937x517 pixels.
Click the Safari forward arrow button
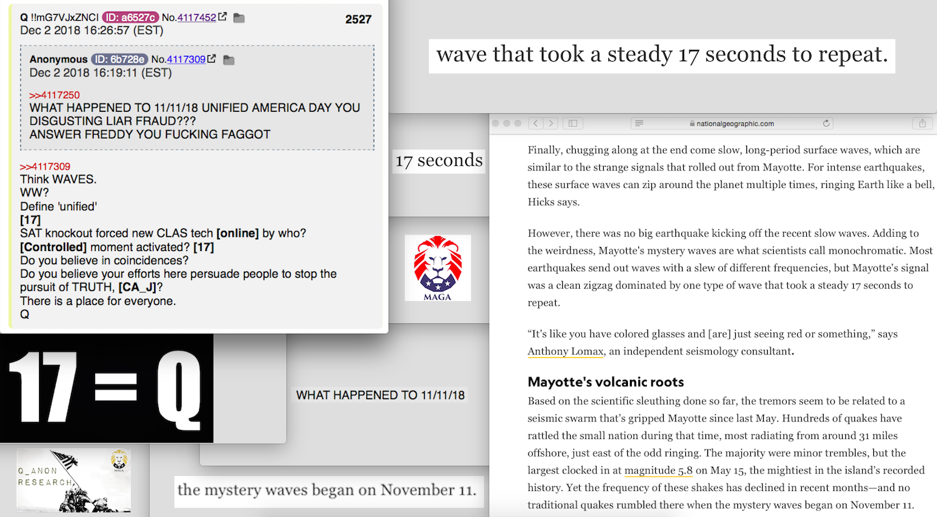(550, 123)
